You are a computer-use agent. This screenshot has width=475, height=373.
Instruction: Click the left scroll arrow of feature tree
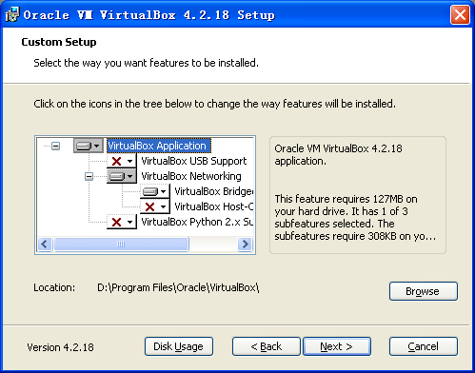click(x=45, y=245)
